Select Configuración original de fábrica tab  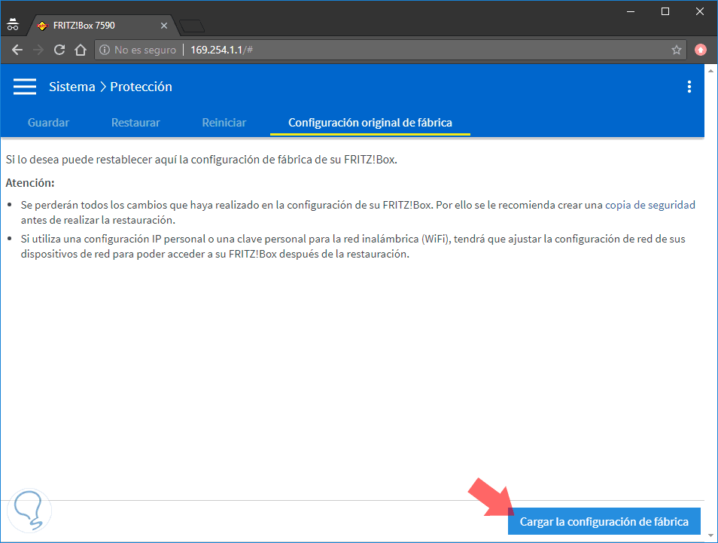(x=370, y=123)
